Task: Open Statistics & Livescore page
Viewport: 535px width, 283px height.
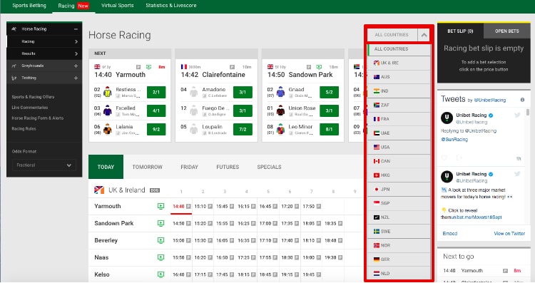Action: 171,6
